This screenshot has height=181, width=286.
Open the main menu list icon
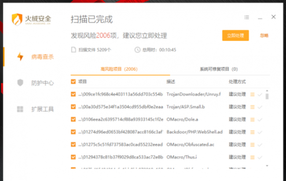pos(246,17)
